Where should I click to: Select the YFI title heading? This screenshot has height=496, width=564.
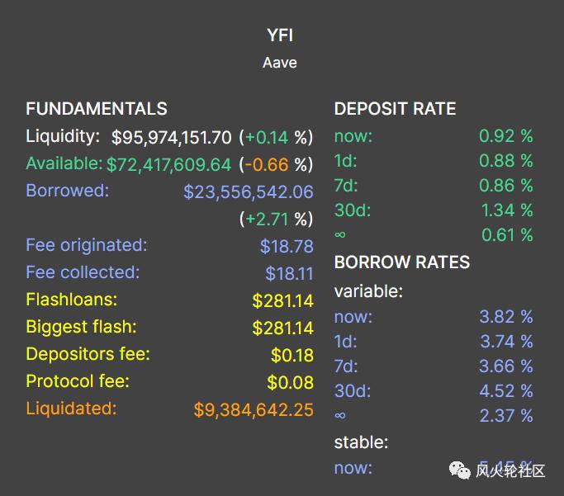point(280,35)
